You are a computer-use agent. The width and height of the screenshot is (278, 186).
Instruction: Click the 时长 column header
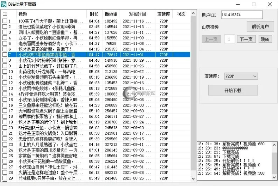94,14
